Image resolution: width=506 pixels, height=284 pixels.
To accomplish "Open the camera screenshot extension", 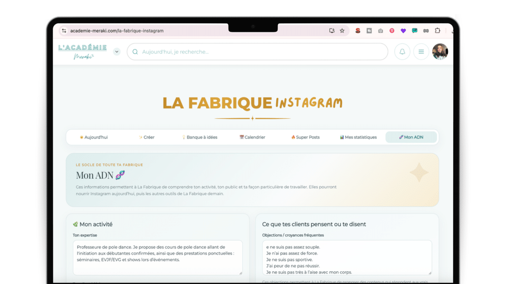I will (x=380, y=31).
